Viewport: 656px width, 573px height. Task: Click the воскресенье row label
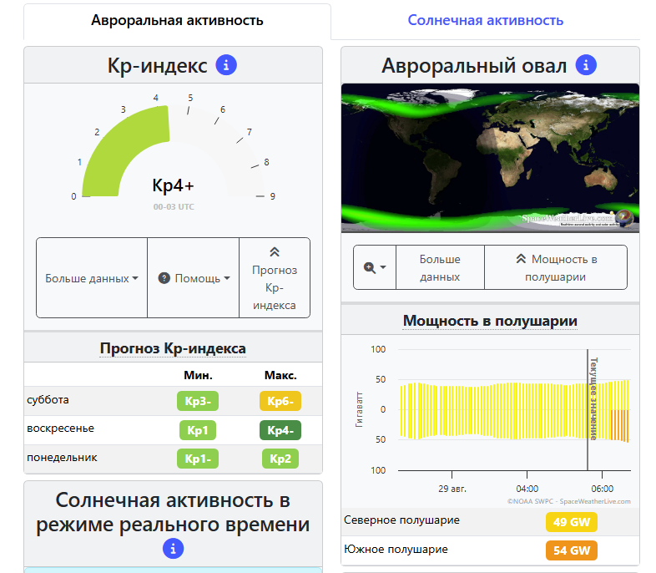click(x=61, y=428)
